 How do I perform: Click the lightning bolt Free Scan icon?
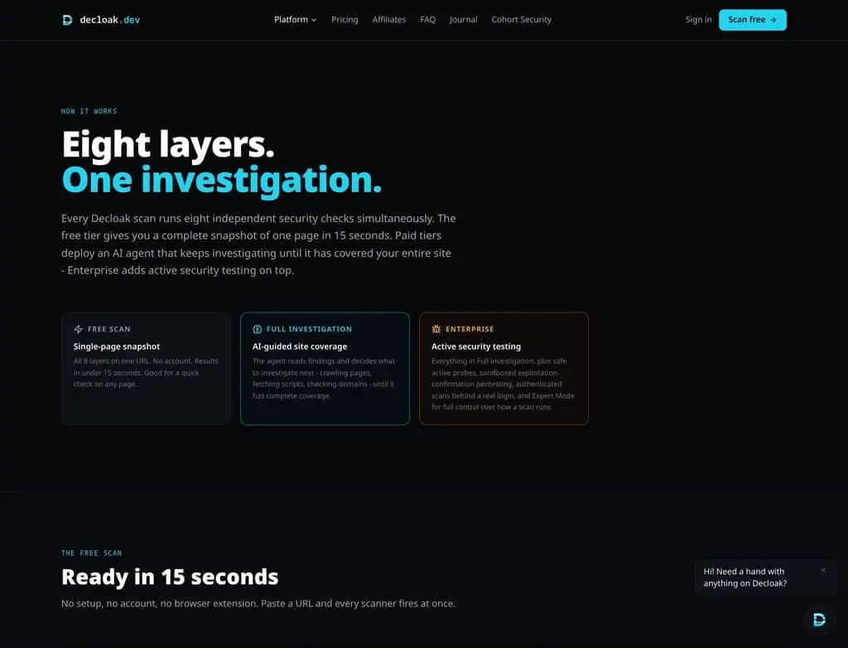79,329
